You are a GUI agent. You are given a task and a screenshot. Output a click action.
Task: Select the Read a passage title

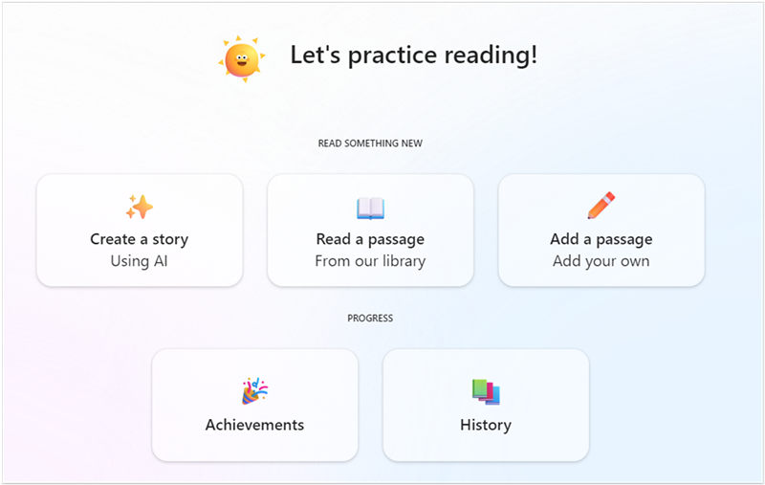(x=370, y=239)
